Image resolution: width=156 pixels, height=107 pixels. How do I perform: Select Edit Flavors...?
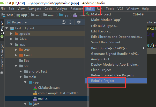point(116,31)
